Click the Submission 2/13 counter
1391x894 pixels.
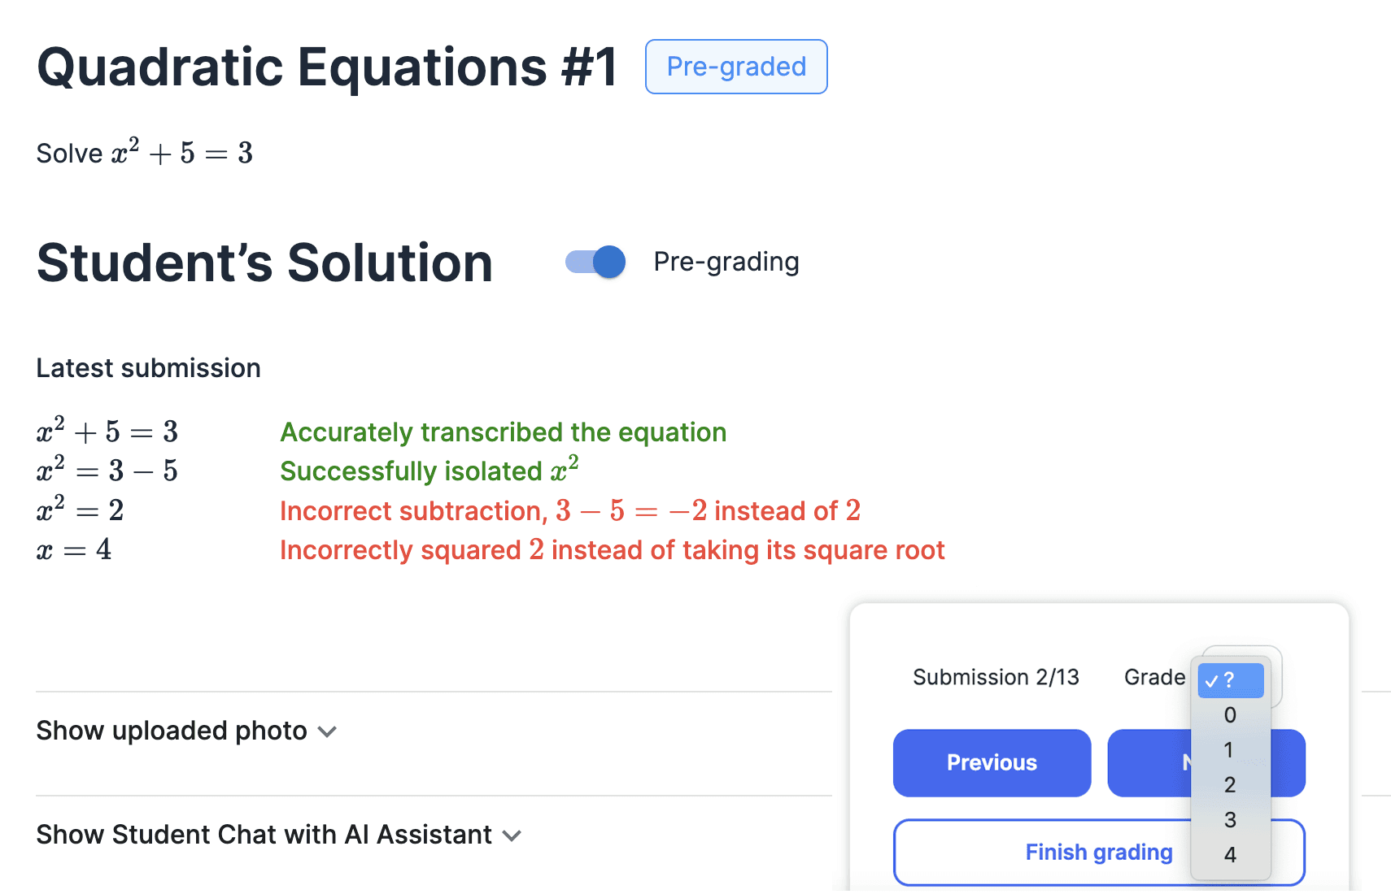coord(996,677)
